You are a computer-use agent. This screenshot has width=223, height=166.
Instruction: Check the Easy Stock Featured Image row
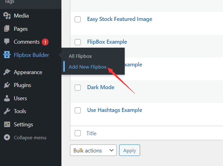coord(78,19)
